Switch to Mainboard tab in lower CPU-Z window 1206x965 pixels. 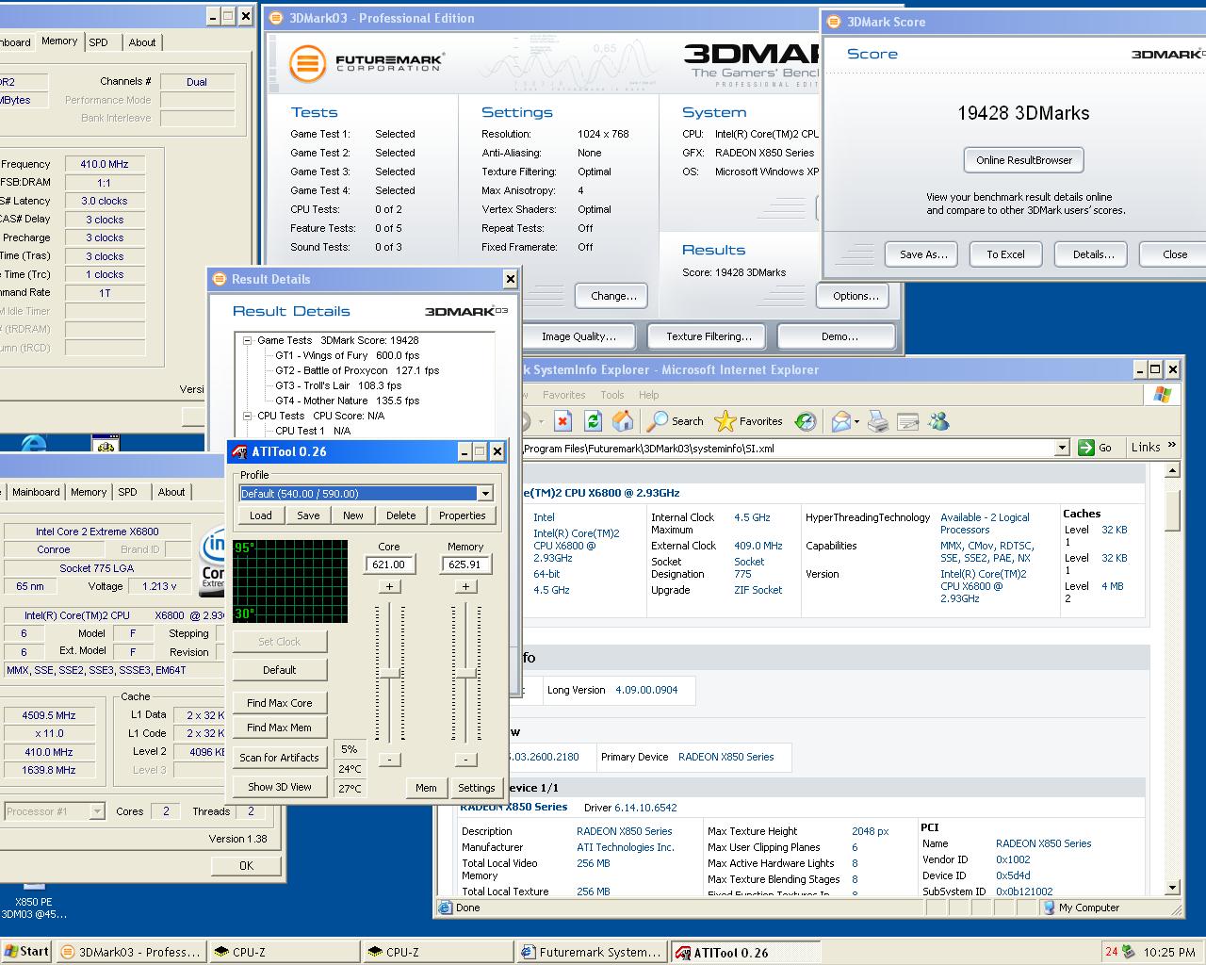(36, 492)
